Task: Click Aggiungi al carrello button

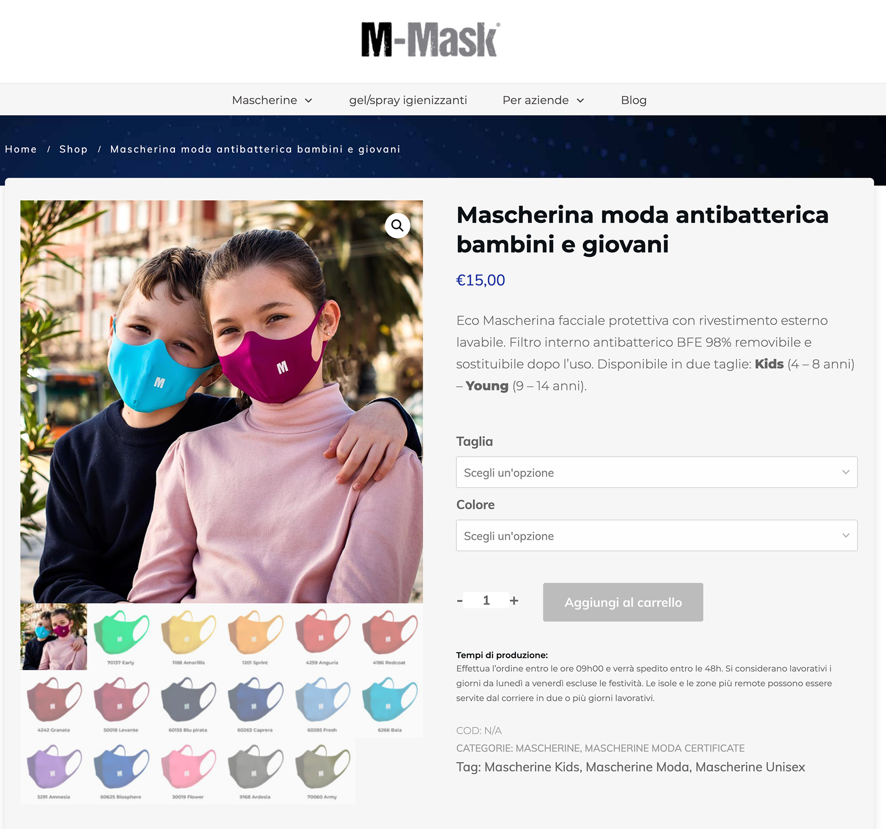Action: point(623,602)
